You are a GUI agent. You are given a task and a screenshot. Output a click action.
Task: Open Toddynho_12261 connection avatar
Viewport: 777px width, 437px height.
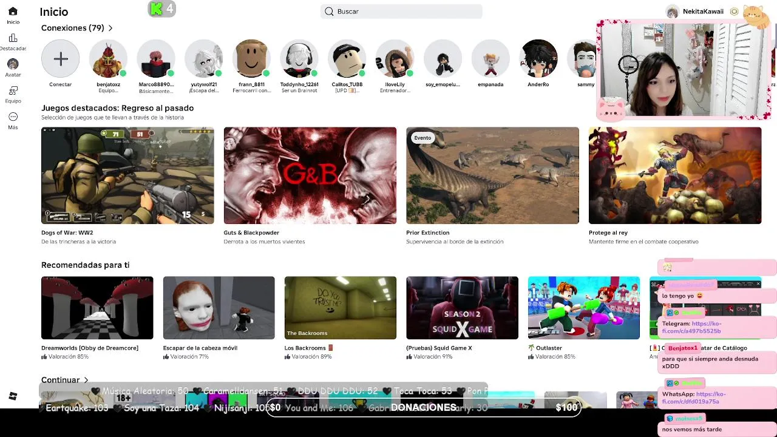coord(299,59)
